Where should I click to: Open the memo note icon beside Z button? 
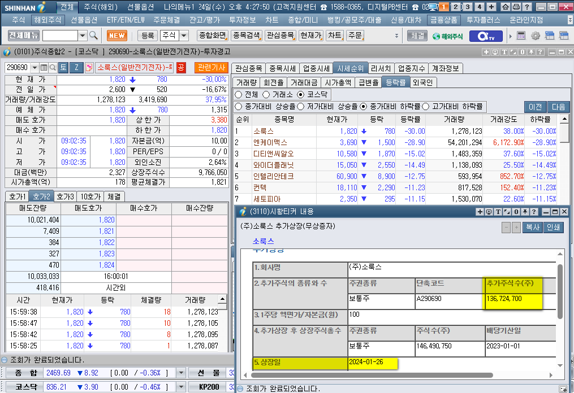point(89,67)
